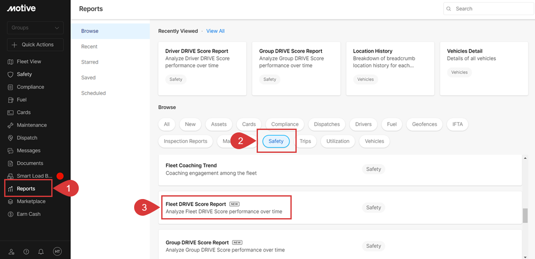Open the Fleet Coaching Trend report
Screen dimensions: 535x259
point(340,170)
